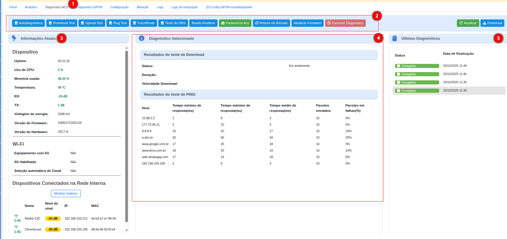
Task: Click Atualizar Firmware
Action: (x=307, y=23)
